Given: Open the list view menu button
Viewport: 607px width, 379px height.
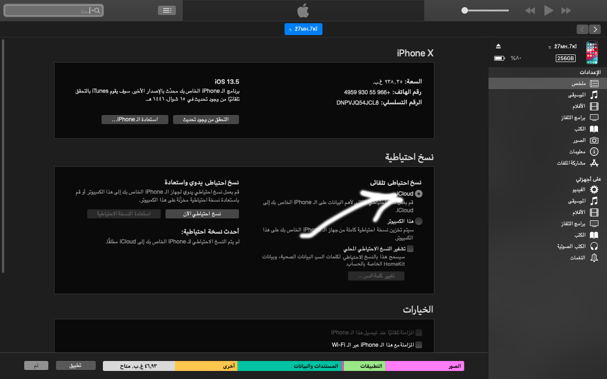Looking at the screenshot, I should click(x=167, y=10).
